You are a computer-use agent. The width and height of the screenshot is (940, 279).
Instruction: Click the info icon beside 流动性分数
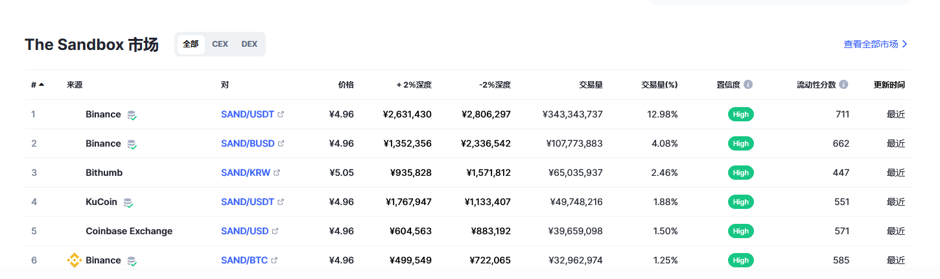coord(843,84)
